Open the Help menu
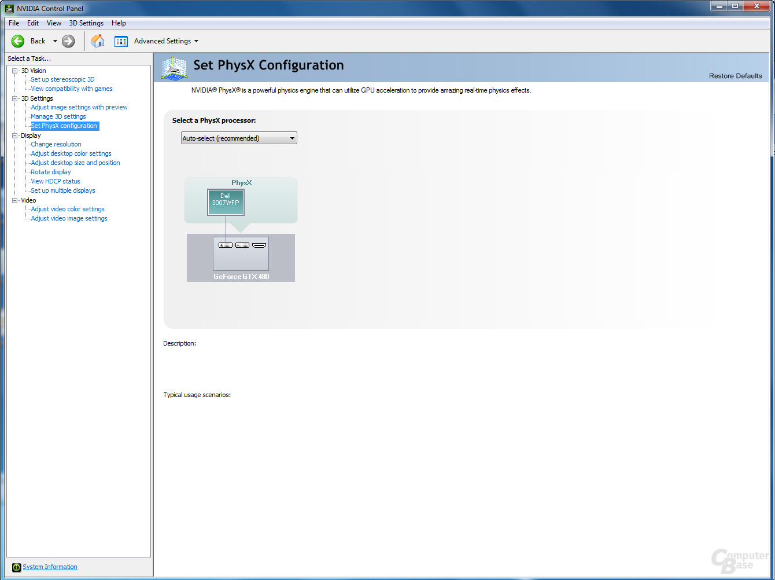The height and width of the screenshot is (580, 775). (x=119, y=23)
